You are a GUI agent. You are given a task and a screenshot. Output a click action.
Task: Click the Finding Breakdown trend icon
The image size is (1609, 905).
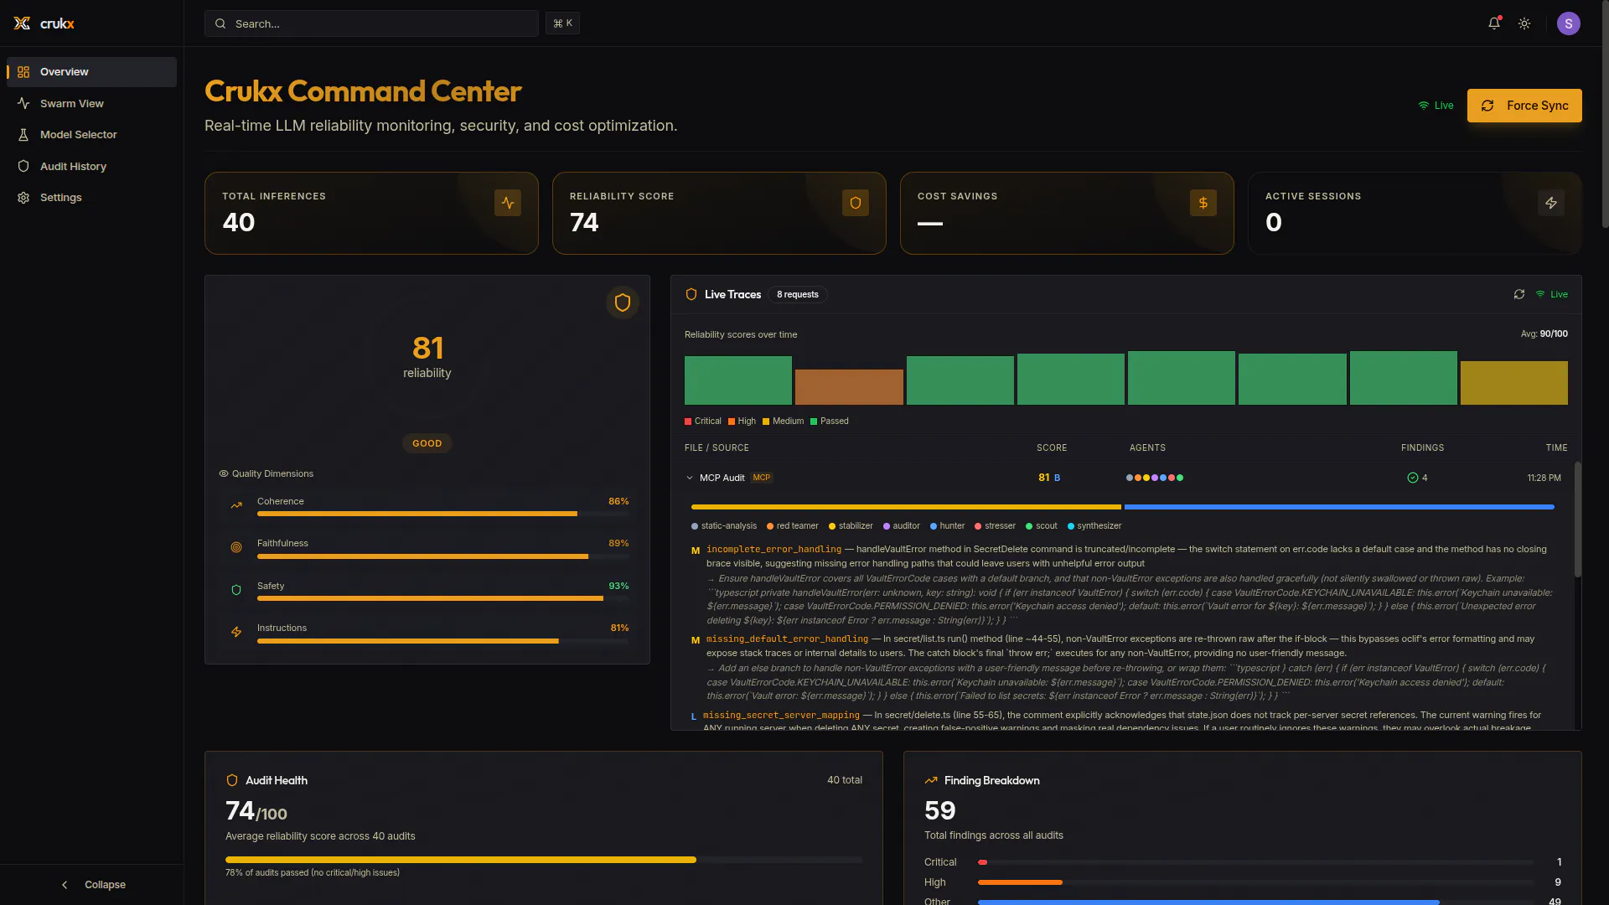pyautogui.click(x=931, y=780)
